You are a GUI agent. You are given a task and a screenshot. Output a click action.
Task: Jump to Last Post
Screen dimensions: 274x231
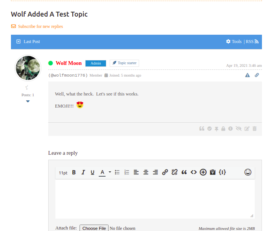[28, 42]
